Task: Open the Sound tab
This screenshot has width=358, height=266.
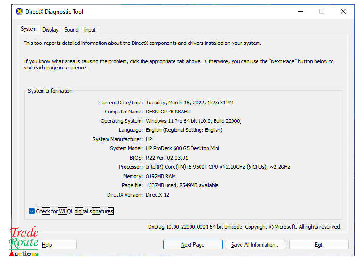Action: click(71, 30)
